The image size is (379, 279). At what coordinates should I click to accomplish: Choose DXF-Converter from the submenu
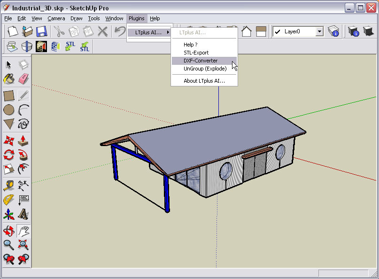point(201,61)
